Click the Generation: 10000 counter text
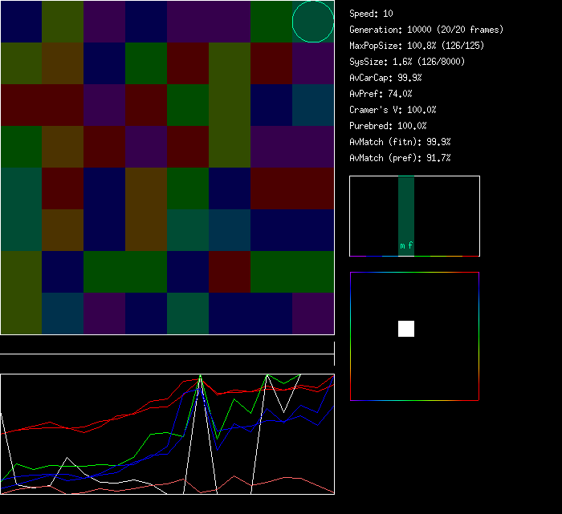The height and width of the screenshot is (514, 562). click(x=426, y=30)
